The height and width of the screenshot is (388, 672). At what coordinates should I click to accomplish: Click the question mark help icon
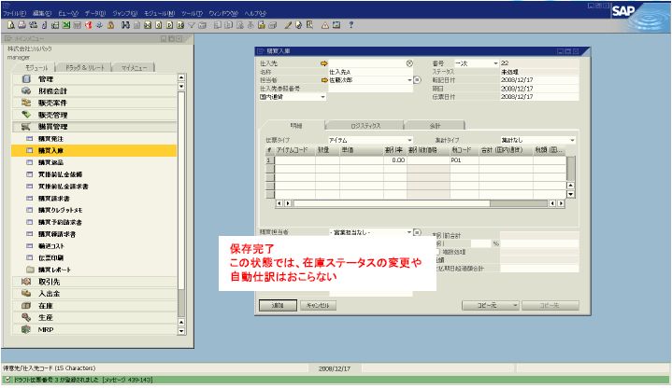(x=351, y=25)
